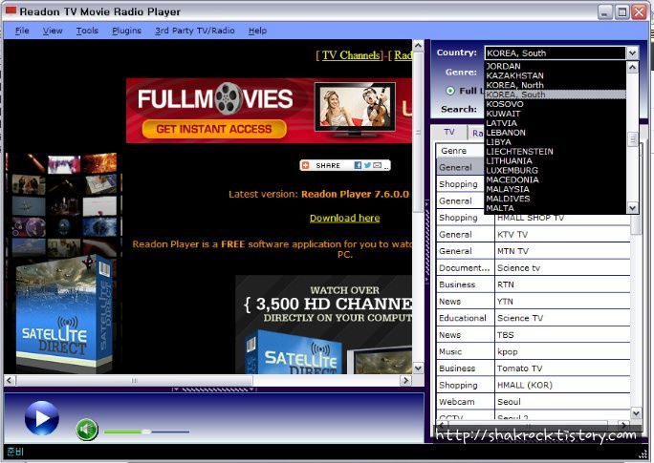Image resolution: width=654 pixels, height=463 pixels.
Task: Click country list scroll-up arrow
Action: (x=632, y=67)
